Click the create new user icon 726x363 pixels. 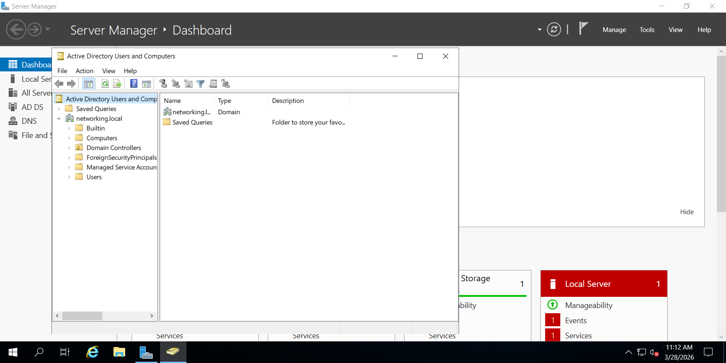pyautogui.click(x=163, y=84)
